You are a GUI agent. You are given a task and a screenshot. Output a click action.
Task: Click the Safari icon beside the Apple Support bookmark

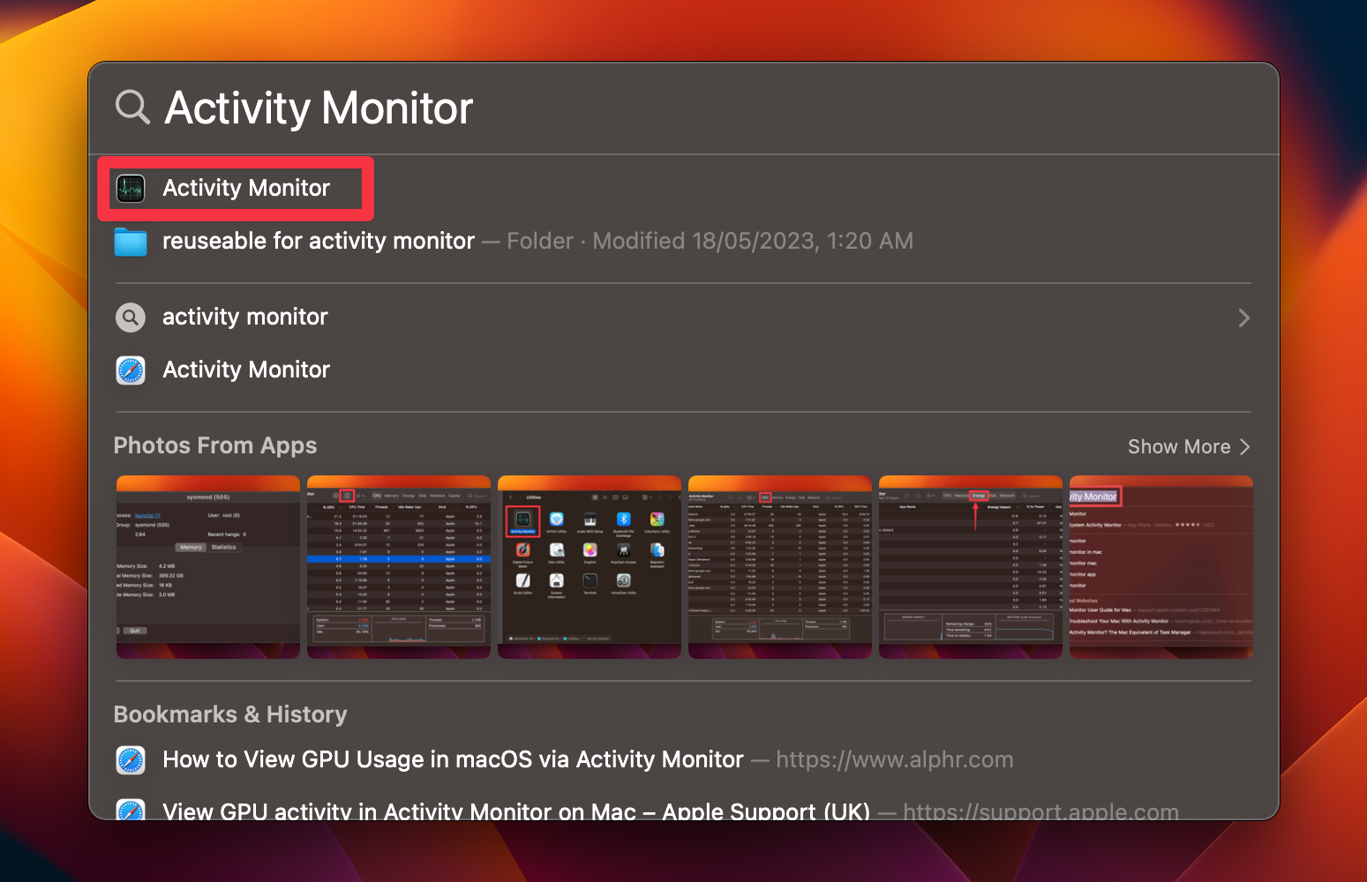131,810
